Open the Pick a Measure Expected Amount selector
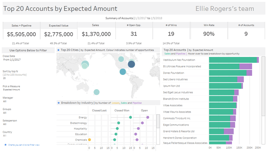The width and height of the screenshot is (268, 154). [x=11, y=90]
